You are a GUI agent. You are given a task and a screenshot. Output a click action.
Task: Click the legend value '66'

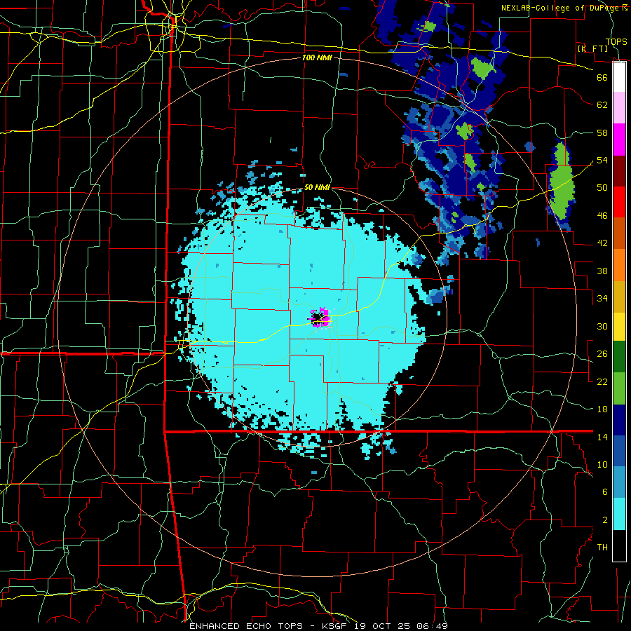[602, 77]
